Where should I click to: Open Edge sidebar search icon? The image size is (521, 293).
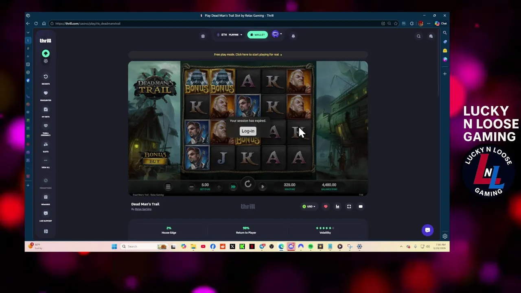pos(445,33)
